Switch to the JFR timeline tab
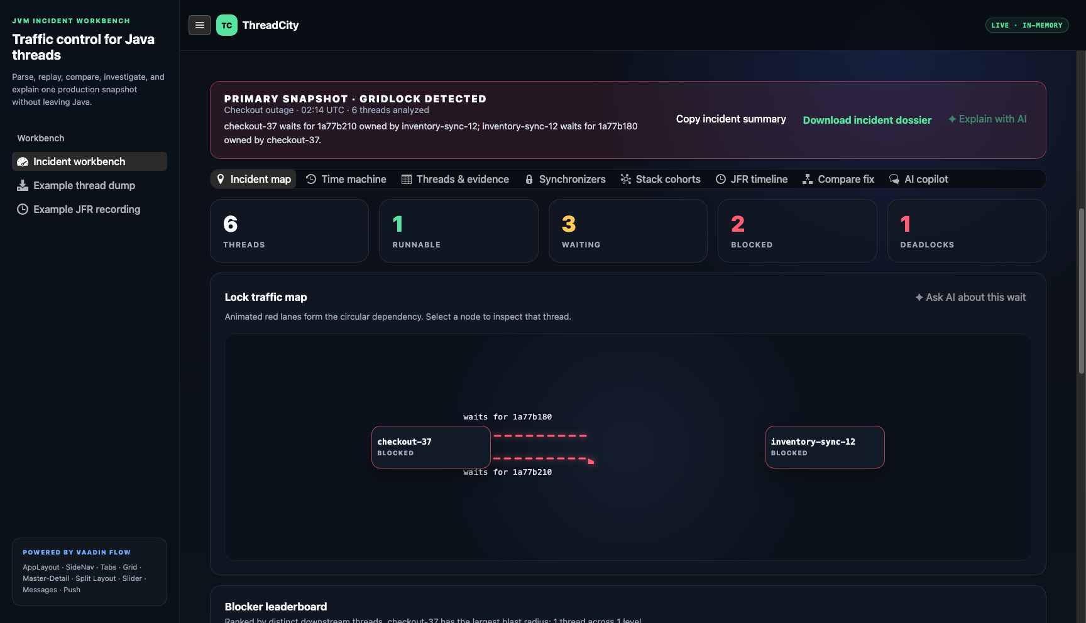The width and height of the screenshot is (1086, 623). (x=752, y=179)
